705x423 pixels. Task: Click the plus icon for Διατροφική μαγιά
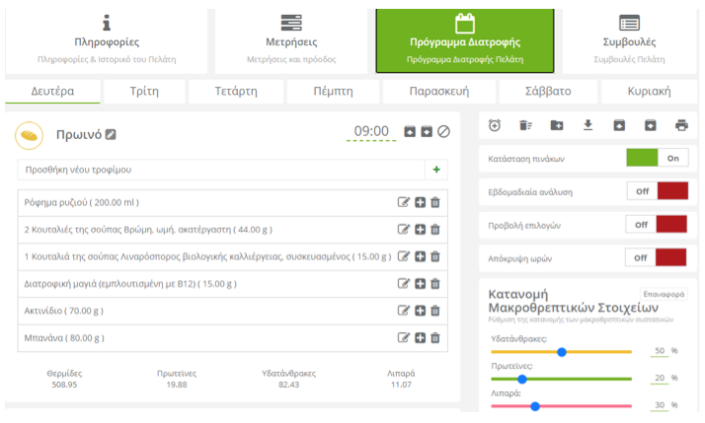point(420,283)
